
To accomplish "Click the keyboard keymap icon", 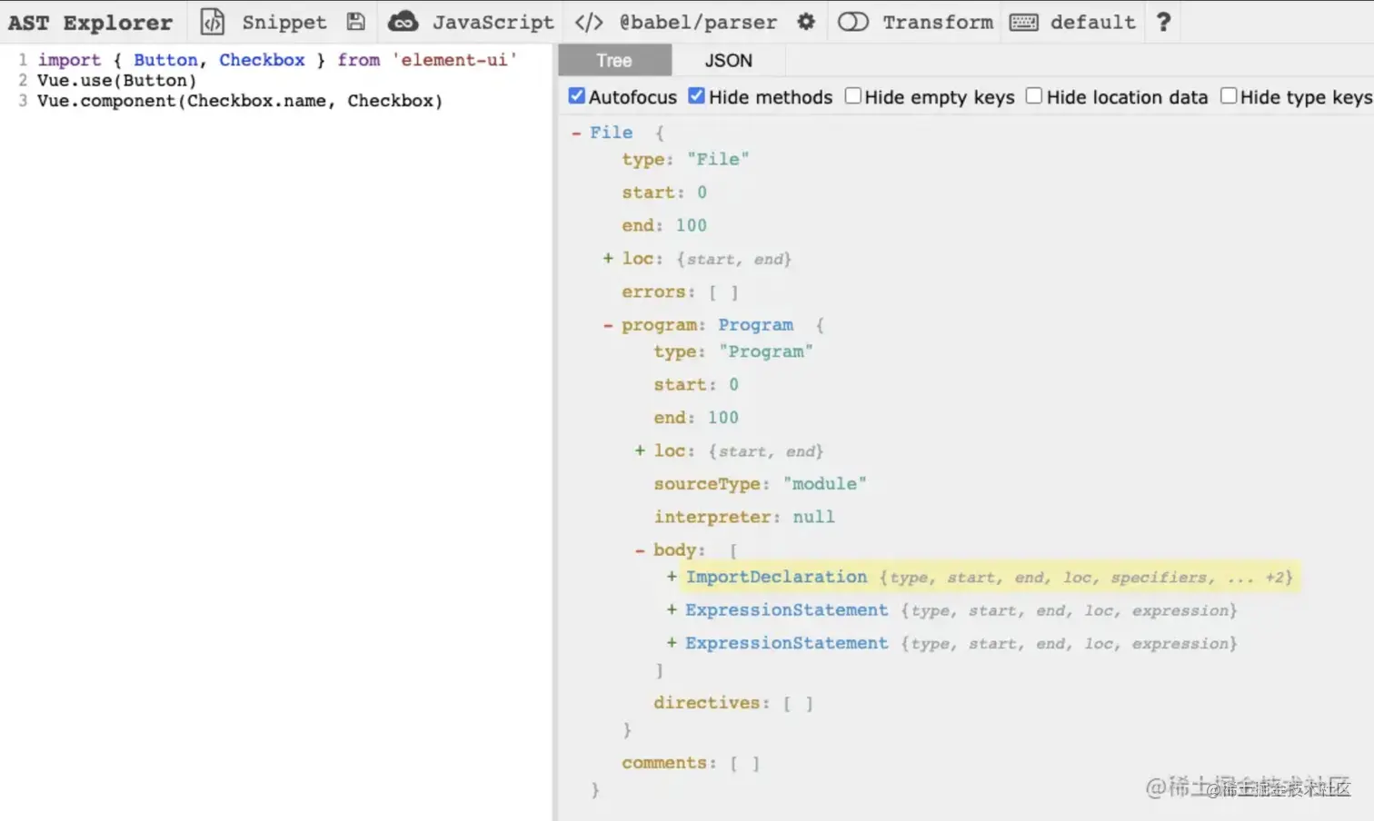I will point(1023,22).
